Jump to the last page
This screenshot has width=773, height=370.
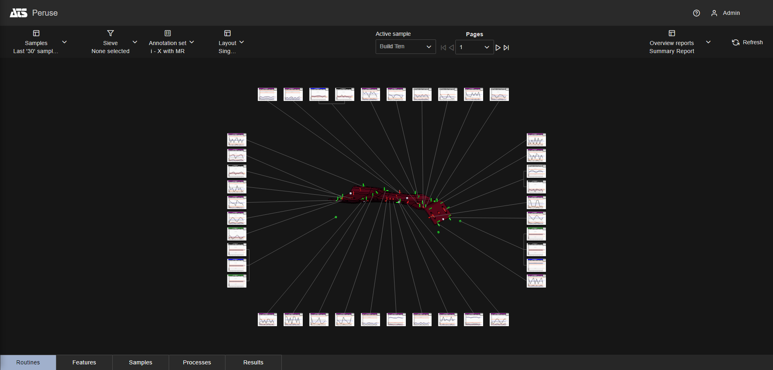pyautogui.click(x=506, y=47)
